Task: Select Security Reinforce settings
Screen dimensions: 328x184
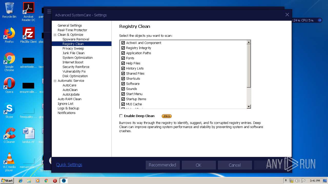Action: coord(76,67)
